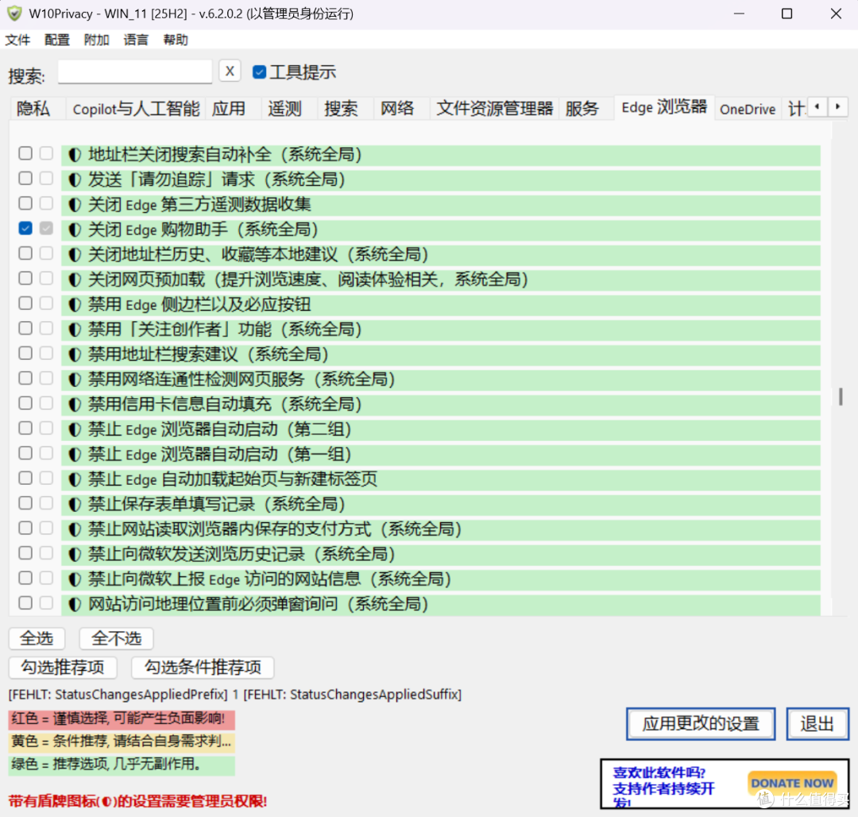The image size is (858, 817).
Task: Check 禁用 Edge 侧边栏以及必应按钮 option
Action: tap(25, 303)
